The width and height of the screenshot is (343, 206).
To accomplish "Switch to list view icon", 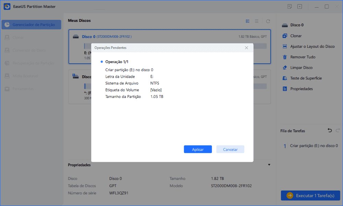I will click(257, 21).
